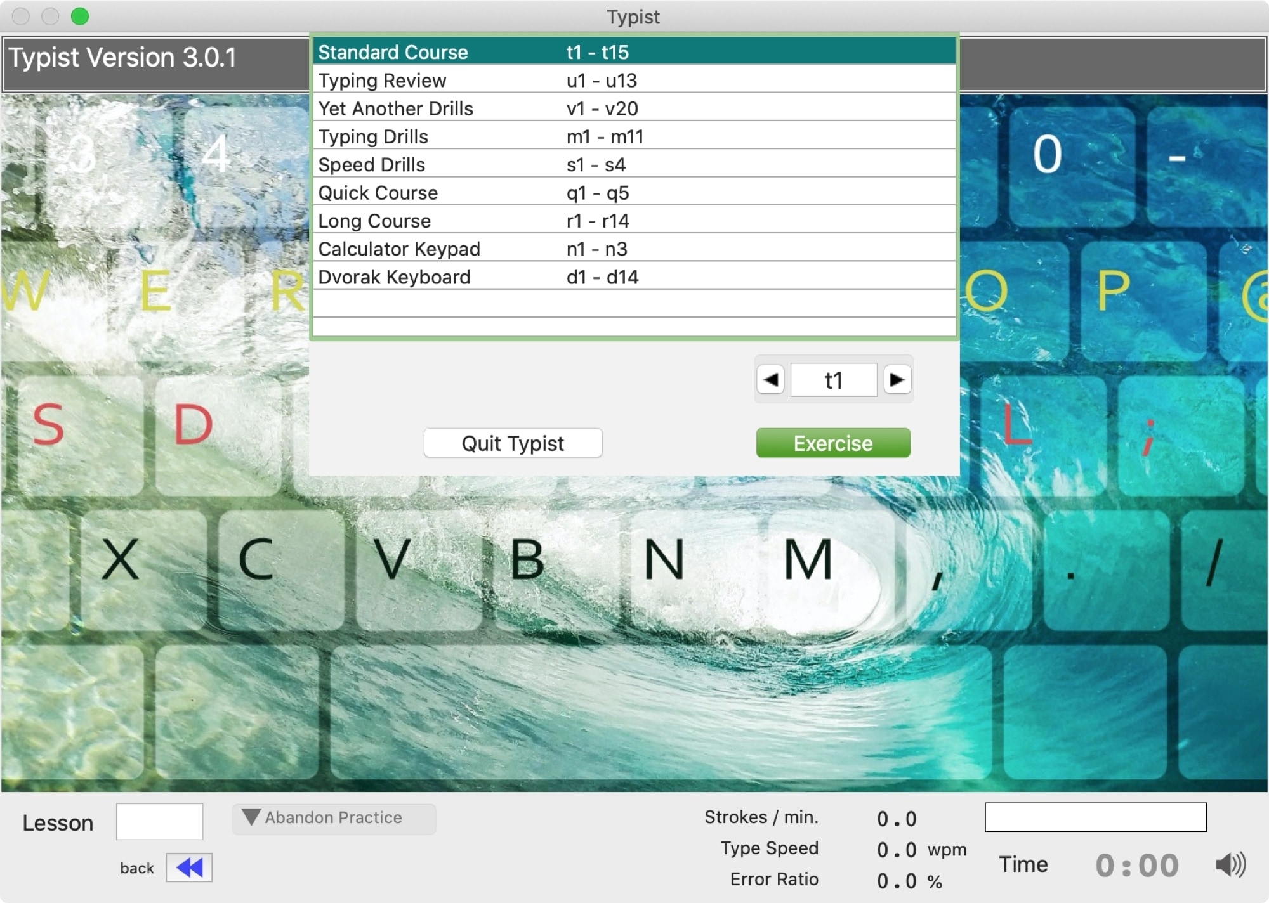Image resolution: width=1269 pixels, height=903 pixels.
Task: Select Calculator Keypad lessons
Action: (399, 249)
